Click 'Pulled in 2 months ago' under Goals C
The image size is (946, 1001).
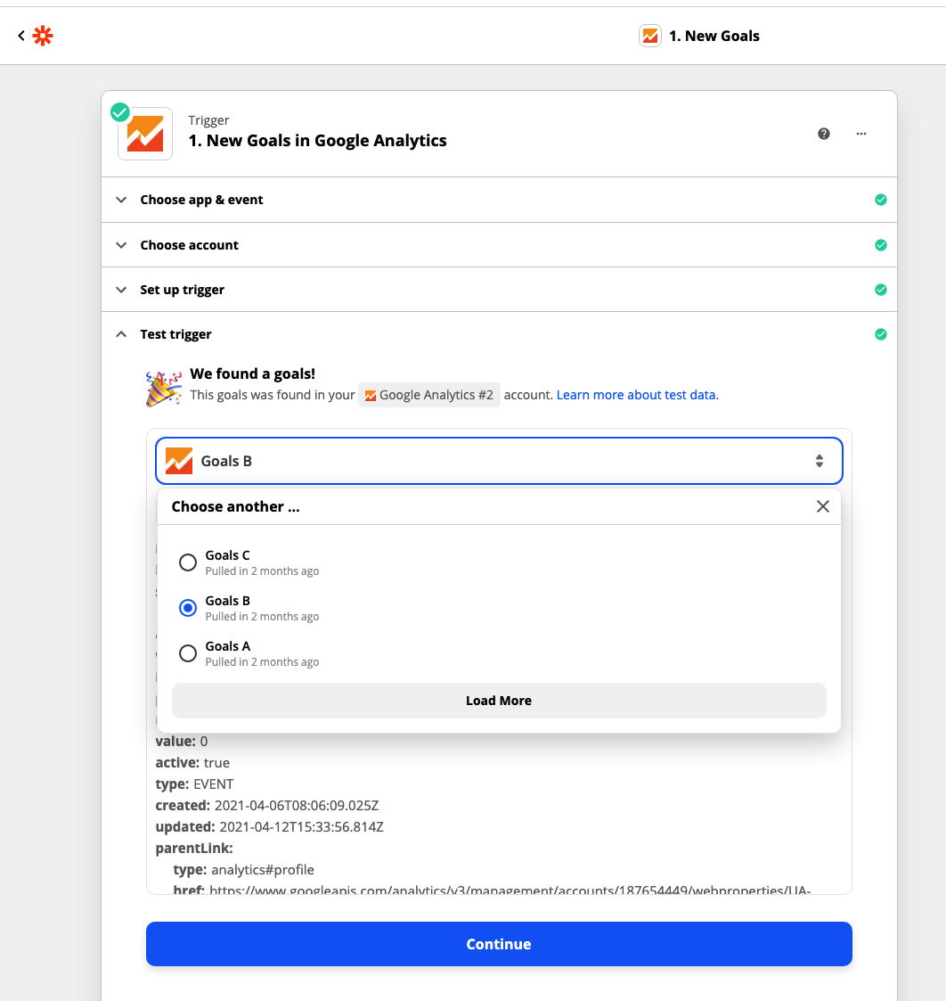[262, 570]
